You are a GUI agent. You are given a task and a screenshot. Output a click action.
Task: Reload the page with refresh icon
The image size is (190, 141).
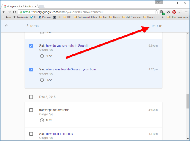15,12
